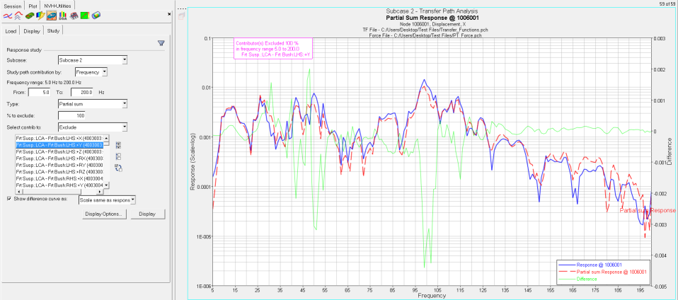Select Frt Bush LHS +RZ contributor
The height and width of the screenshot is (300, 678).
59,172
